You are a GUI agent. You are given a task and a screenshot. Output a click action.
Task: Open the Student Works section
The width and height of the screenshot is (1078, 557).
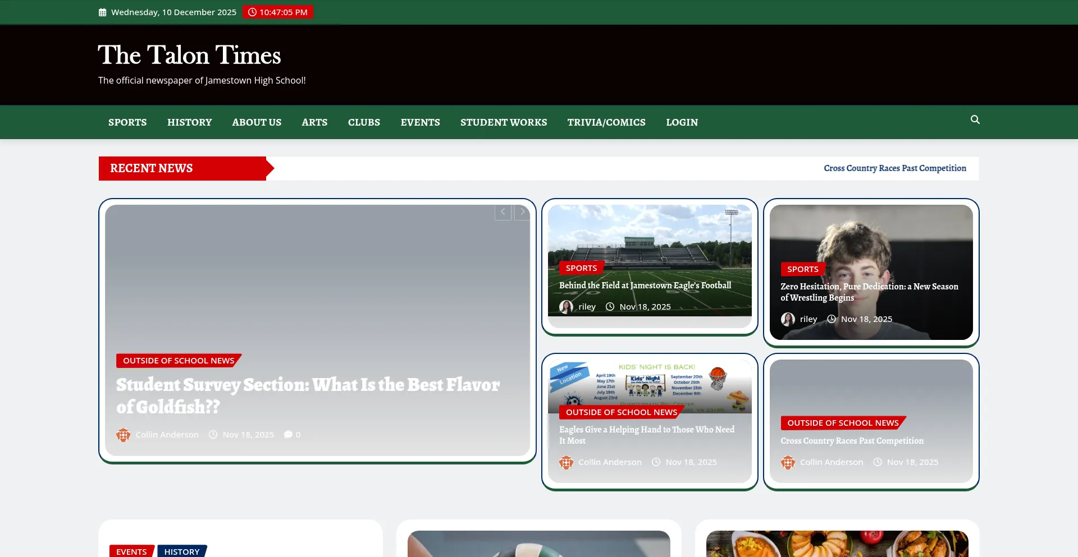coord(503,122)
